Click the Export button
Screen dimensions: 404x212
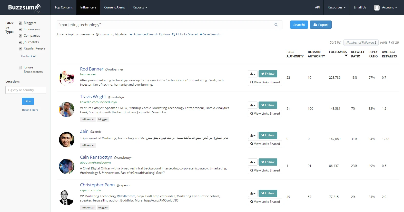pos(321,25)
